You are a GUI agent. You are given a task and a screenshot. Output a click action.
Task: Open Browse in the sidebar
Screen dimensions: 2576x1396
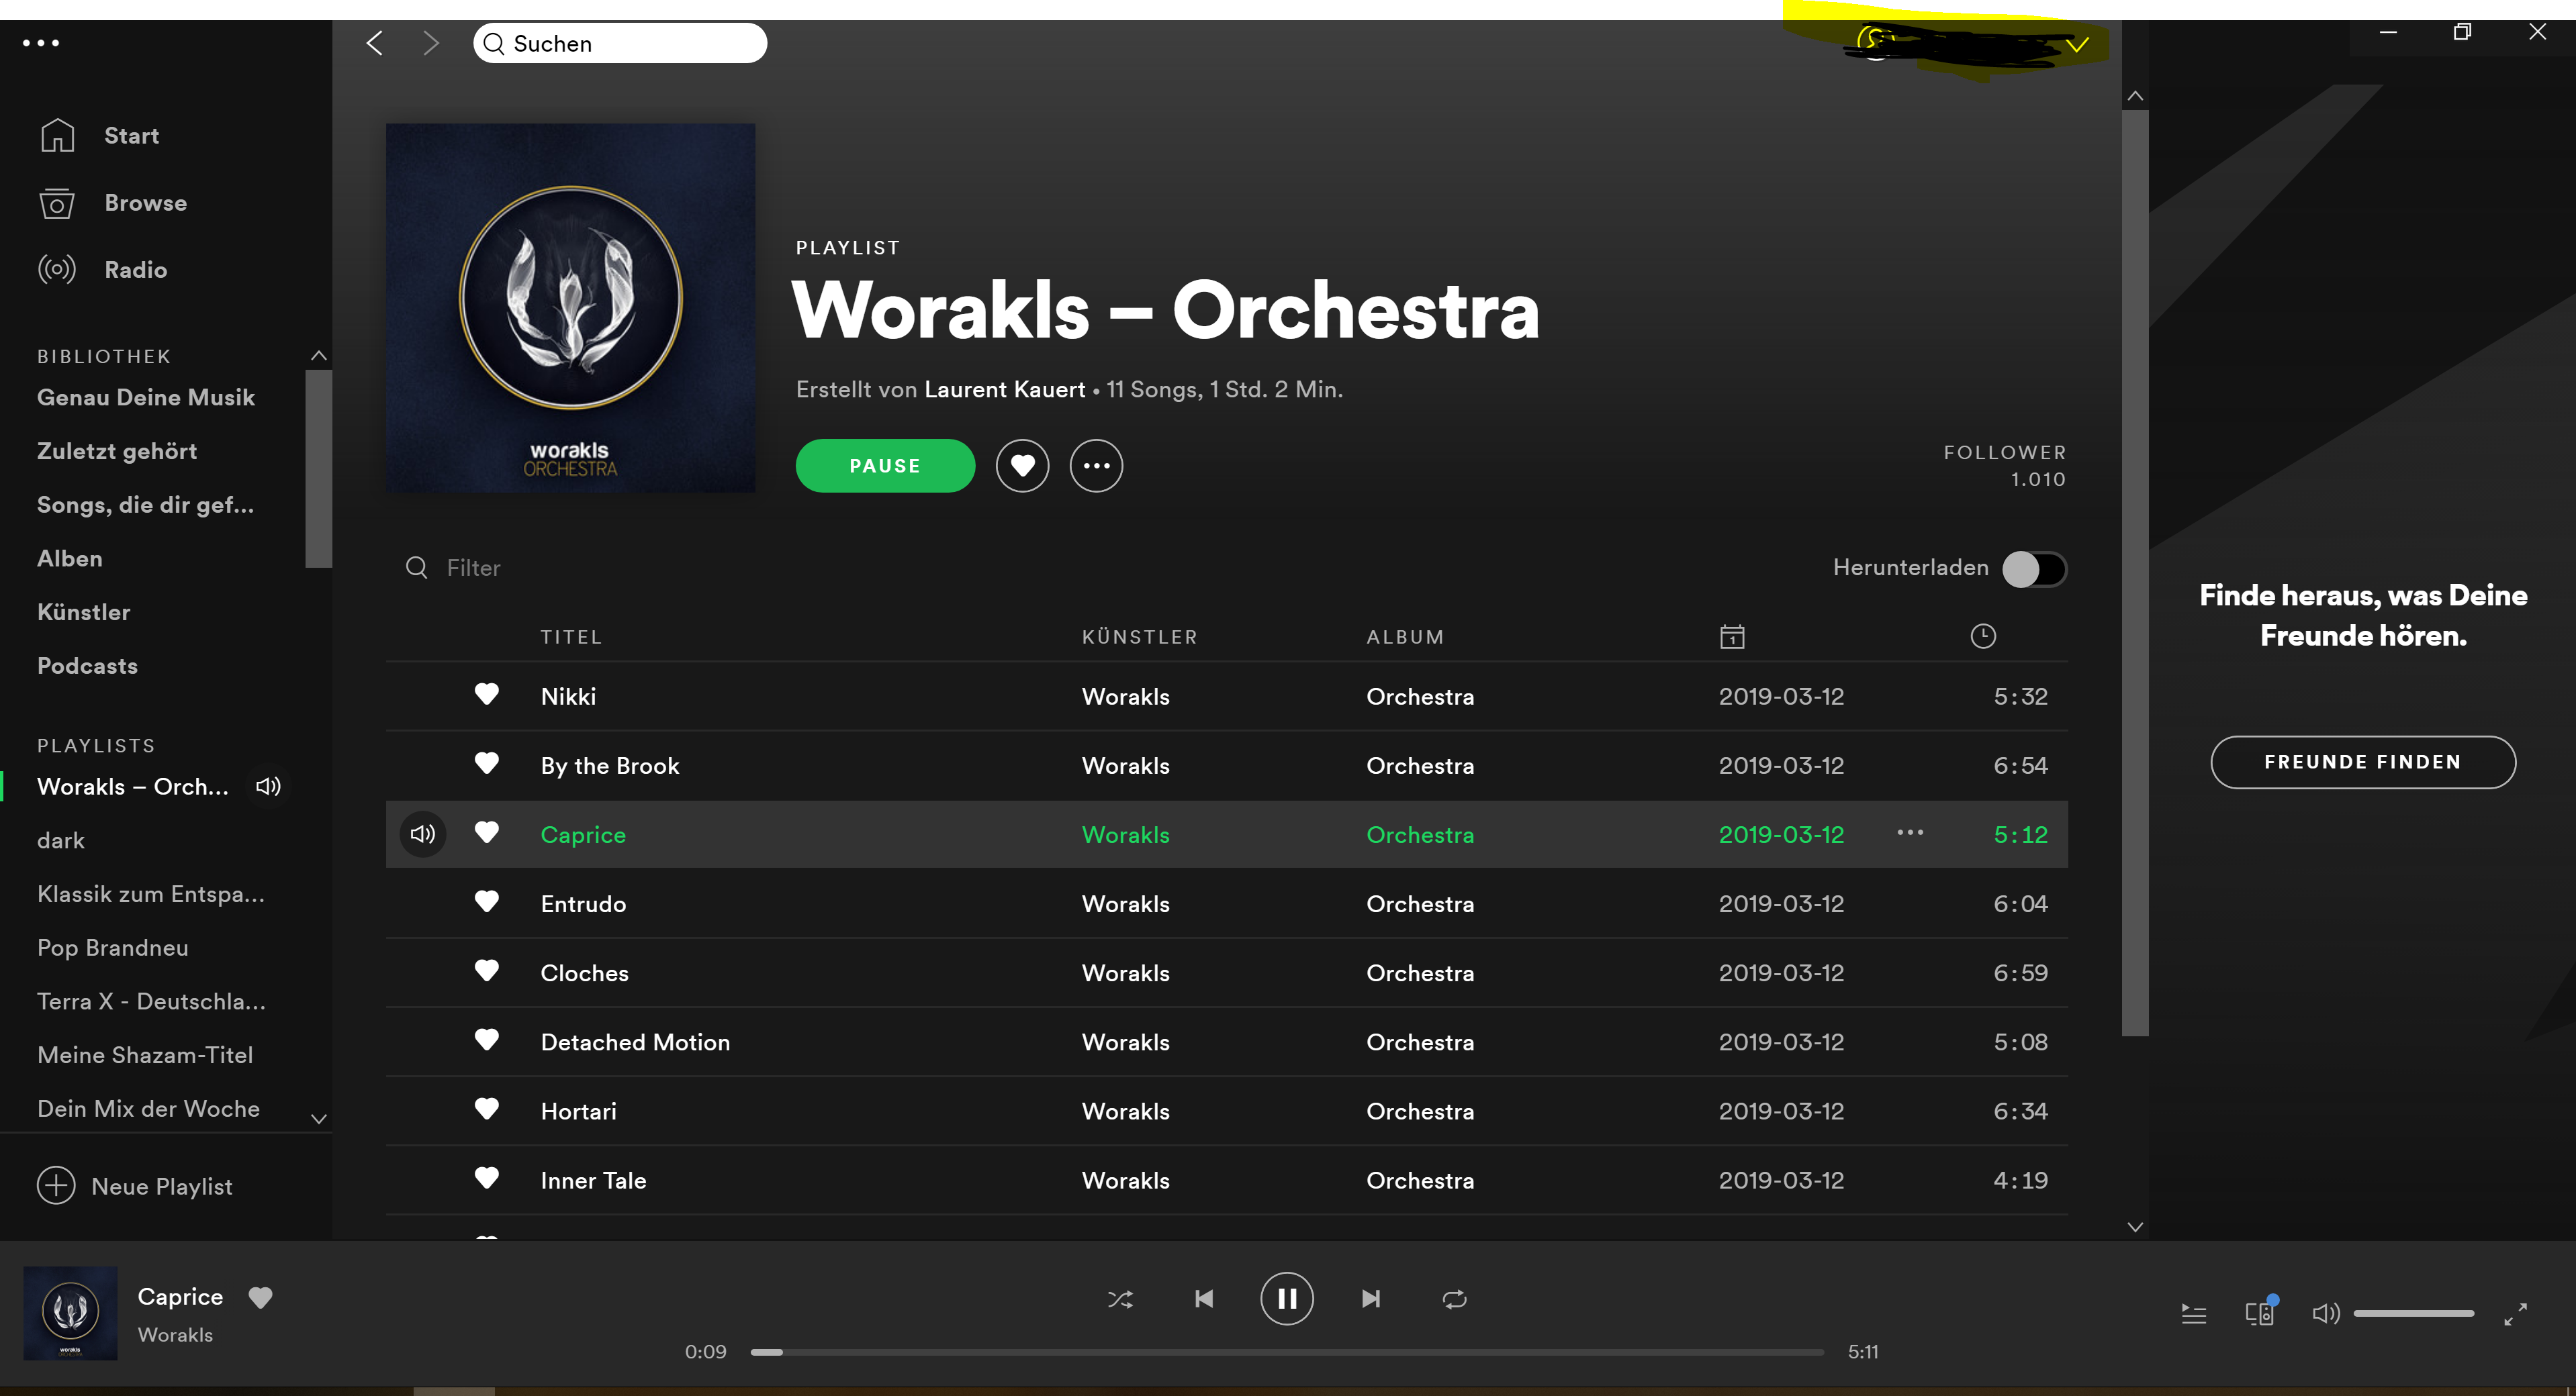[145, 203]
